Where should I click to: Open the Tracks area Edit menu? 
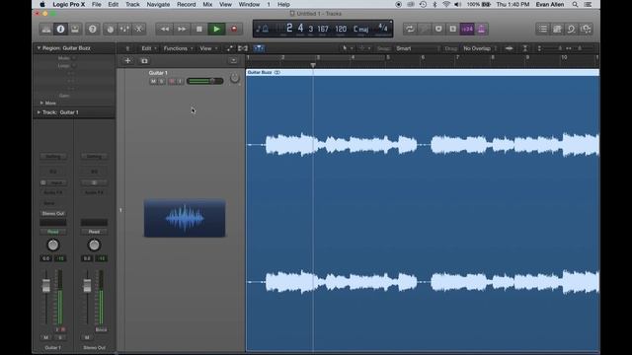point(148,48)
